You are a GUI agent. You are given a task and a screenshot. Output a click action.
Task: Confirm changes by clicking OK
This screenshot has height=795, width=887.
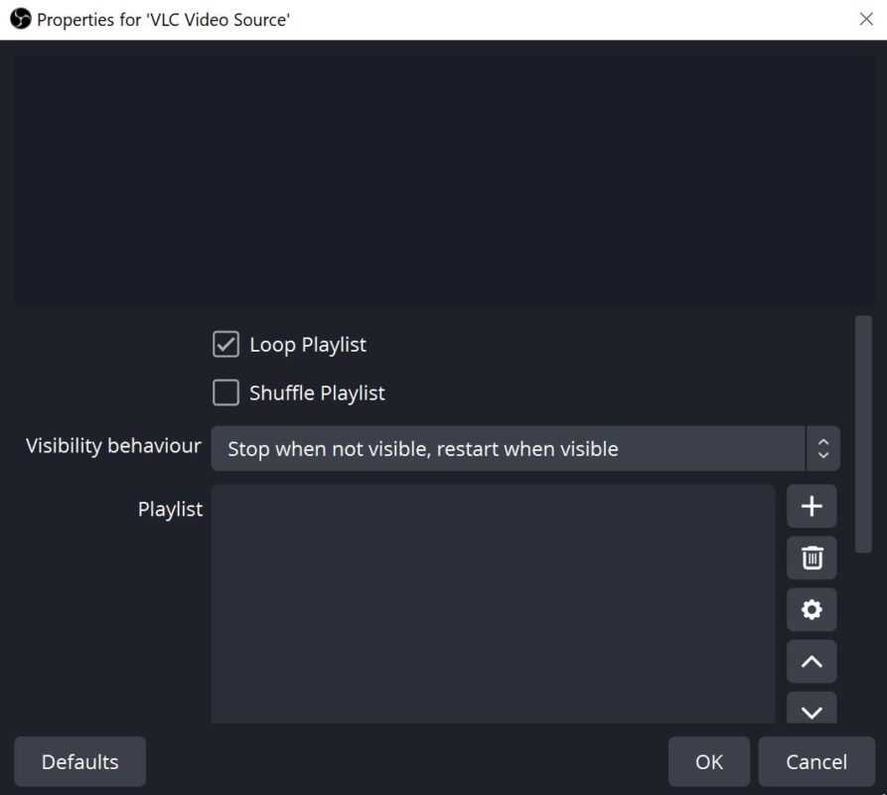pos(708,761)
